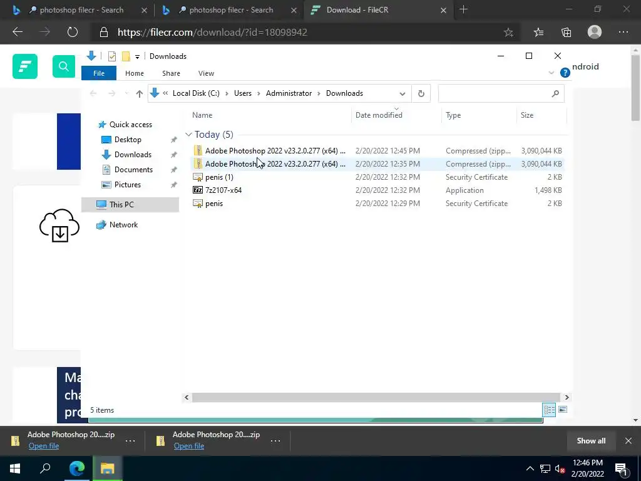Open Edge Settings and more menu
Image resolution: width=641 pixels, height=481 pixels.
coord(623,33)
